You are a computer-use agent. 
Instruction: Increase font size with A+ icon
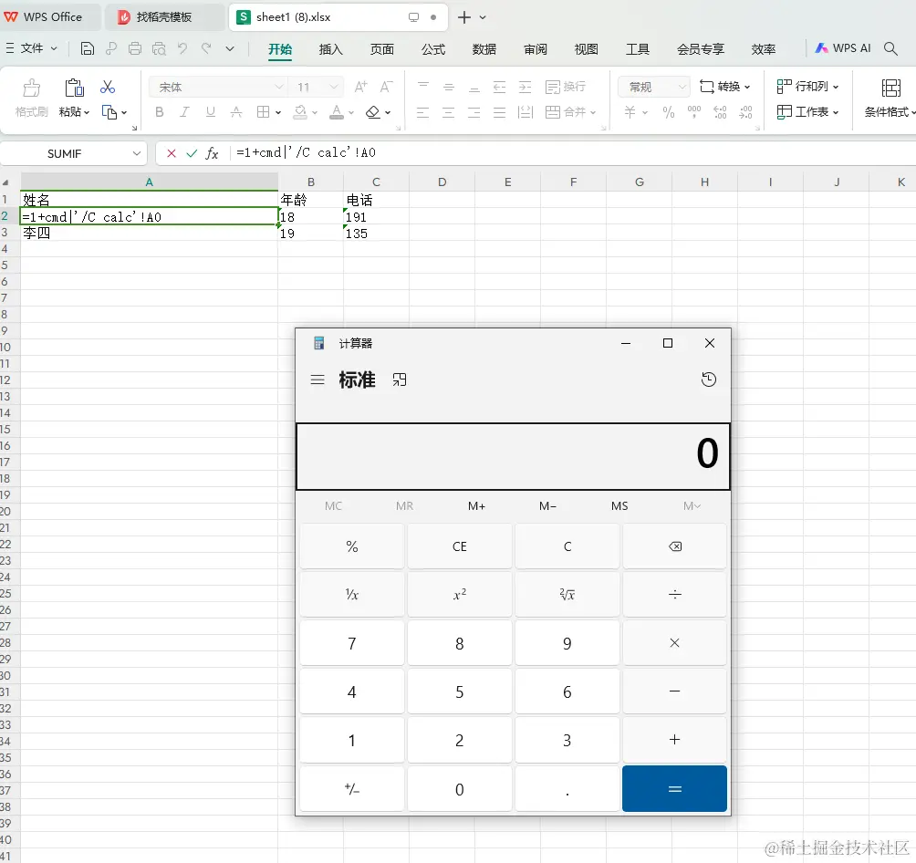point(361,87)
